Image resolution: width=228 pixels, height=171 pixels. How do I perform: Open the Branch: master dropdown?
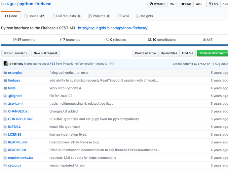[16, 53]
